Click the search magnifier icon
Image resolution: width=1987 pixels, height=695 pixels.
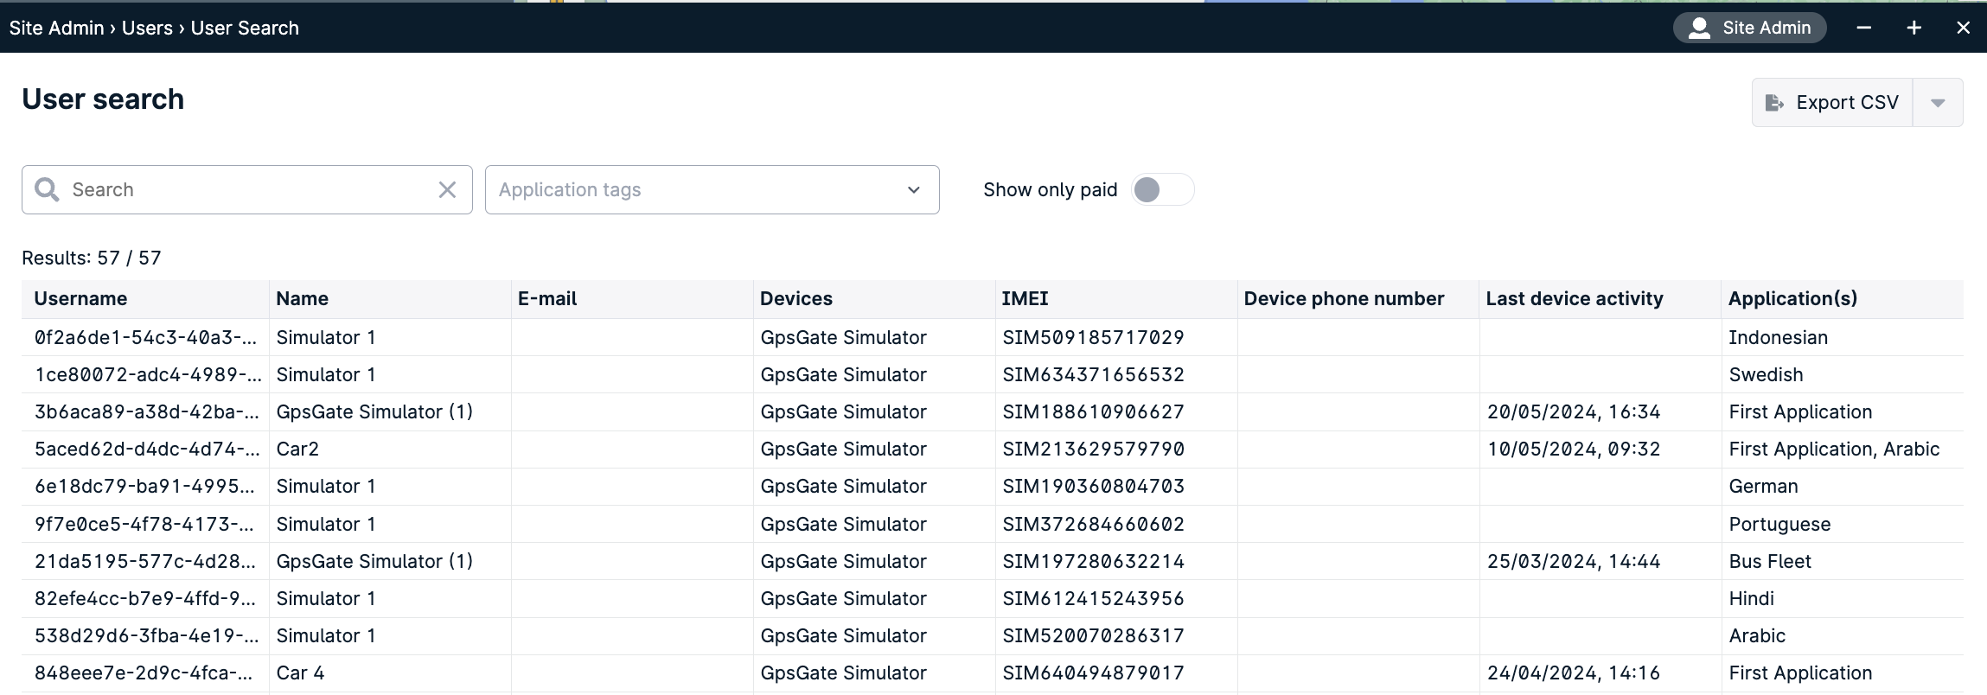coord(47,189)
